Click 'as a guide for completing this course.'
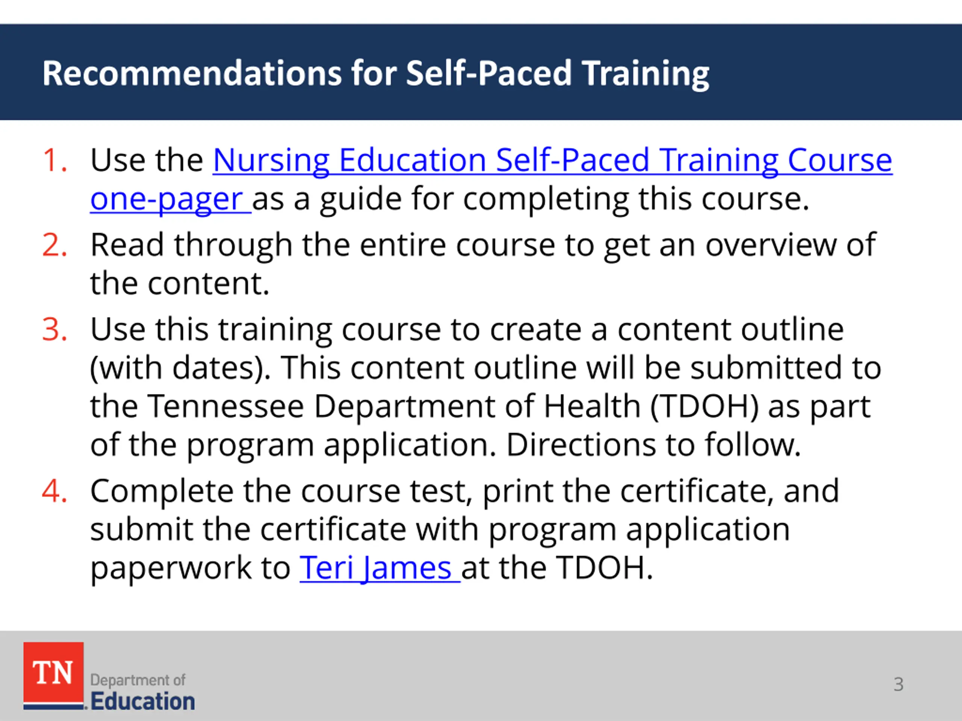This screenshot has height=721, width=962. [x=531, y=199]
